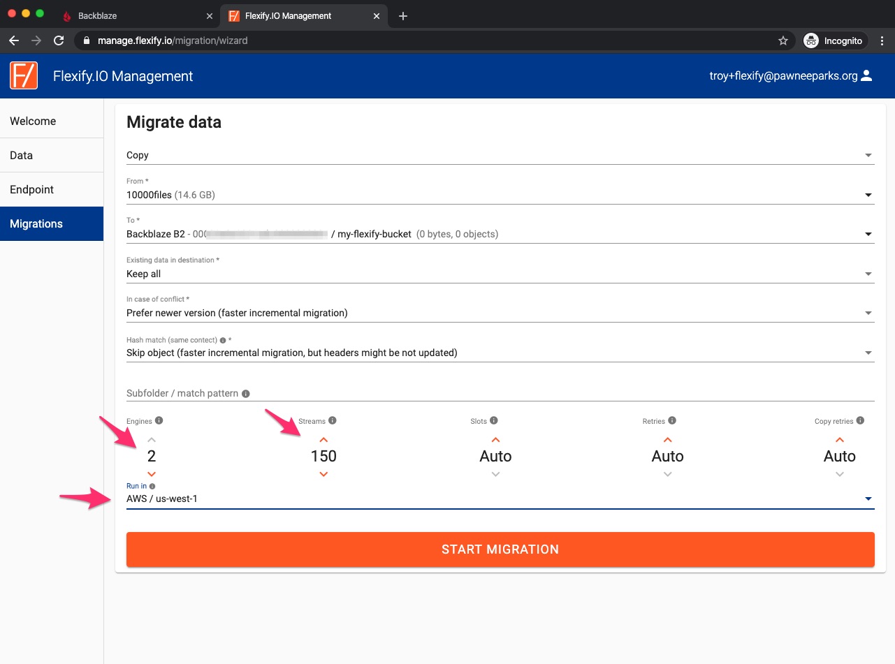Click the browser address bar URL
The width and height of the screenshot is (895, 664).
pos(173,40)
